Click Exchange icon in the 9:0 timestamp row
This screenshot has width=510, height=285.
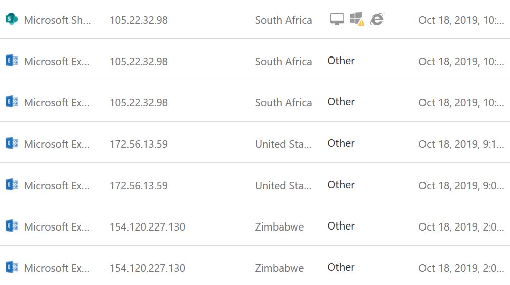pyautogui.click(x=11, y=185)
